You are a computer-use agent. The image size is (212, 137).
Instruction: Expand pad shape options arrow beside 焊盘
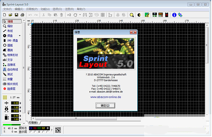20,36
